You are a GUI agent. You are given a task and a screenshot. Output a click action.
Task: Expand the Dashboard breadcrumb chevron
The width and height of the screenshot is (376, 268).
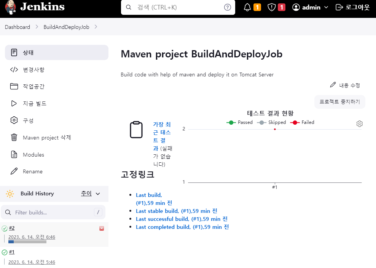[37, 27]
